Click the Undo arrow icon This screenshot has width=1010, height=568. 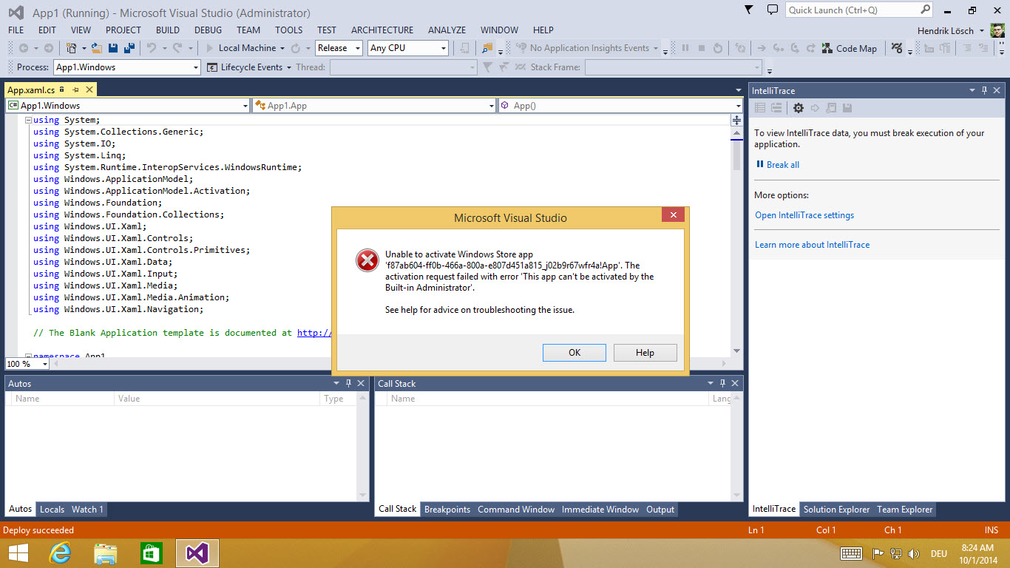coord(152,48)
